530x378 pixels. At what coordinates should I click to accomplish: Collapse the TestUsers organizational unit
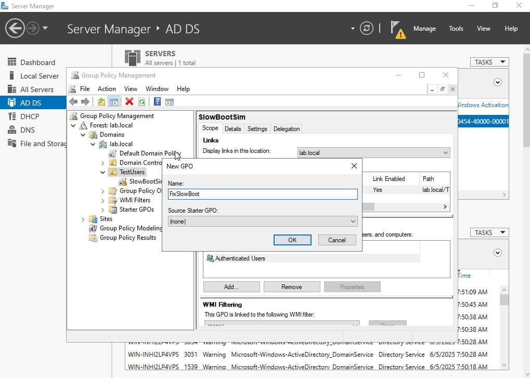(x=102, y=172)
